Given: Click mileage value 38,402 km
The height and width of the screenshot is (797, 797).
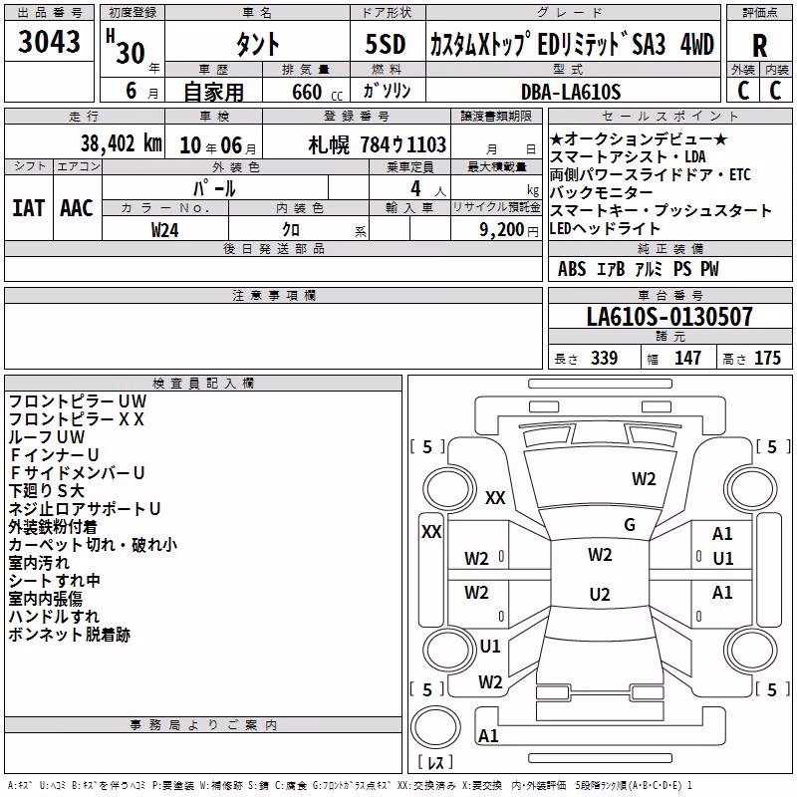Looking at the screenshot, I should (x=121, y=143).
